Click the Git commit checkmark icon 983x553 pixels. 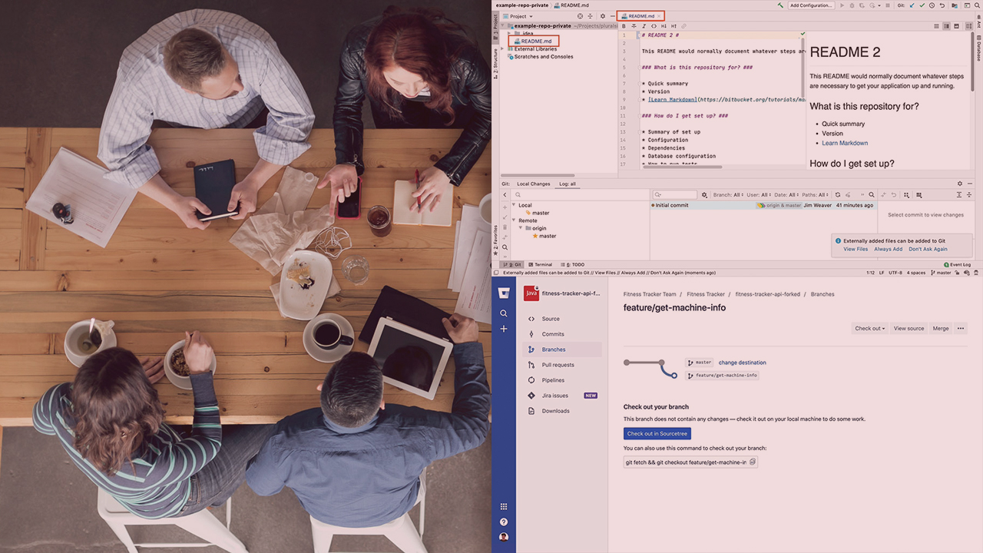[922, 5]
